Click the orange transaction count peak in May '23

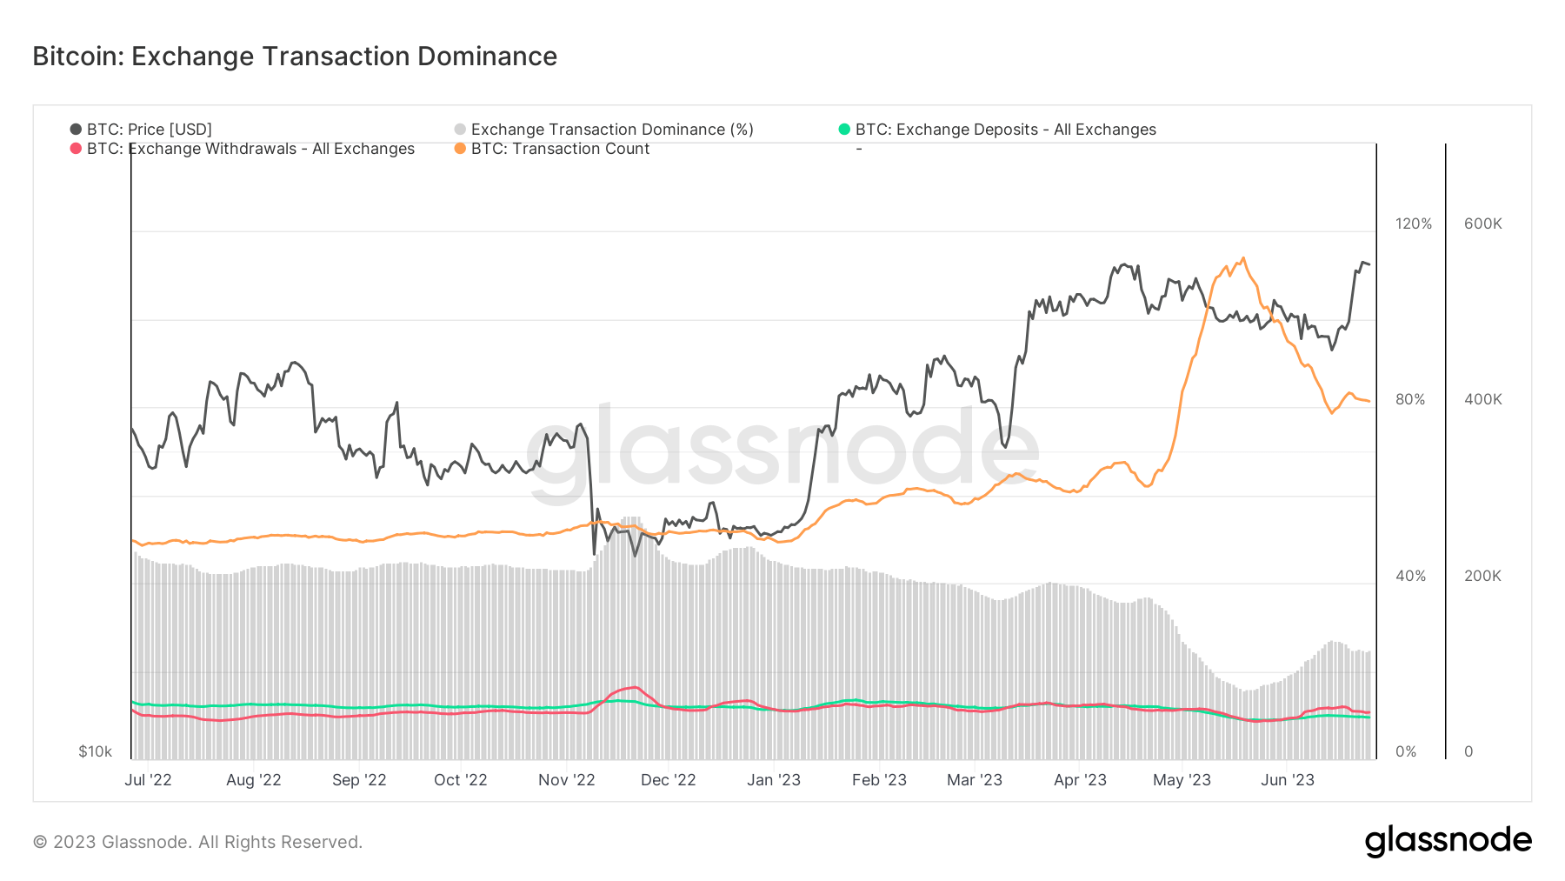point(1243,258)
